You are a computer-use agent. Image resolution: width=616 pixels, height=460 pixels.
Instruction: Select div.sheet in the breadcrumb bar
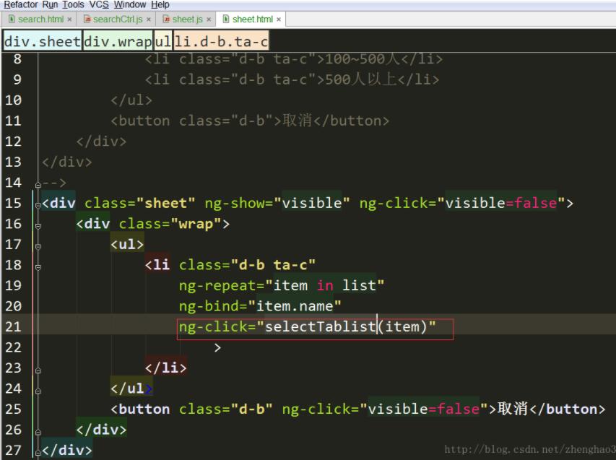(x=42, y=41)
